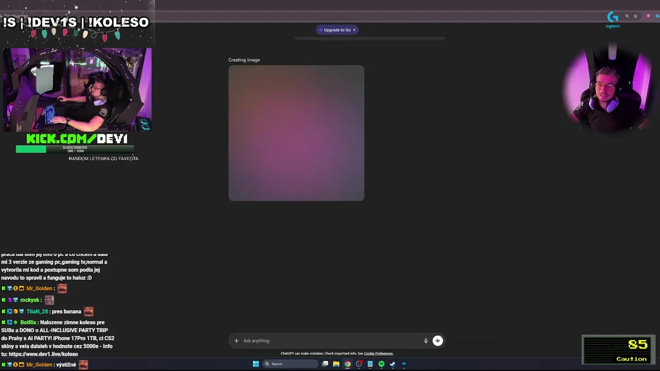Dismiss the 'Upgrade to Go' banner with X
The height and width of the screenshot is (371, 660).
pos(354,30)
